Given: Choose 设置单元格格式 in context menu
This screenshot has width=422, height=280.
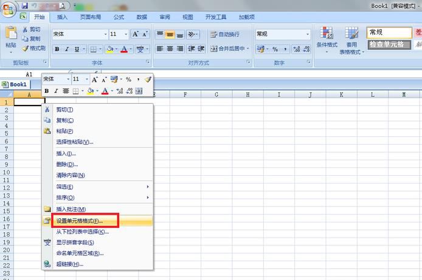Looking at the screenshot, I should pos(97,221).
